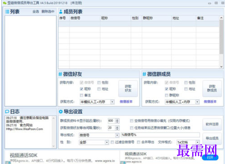Click member list scrollbar up arrow

pos(221,18)
